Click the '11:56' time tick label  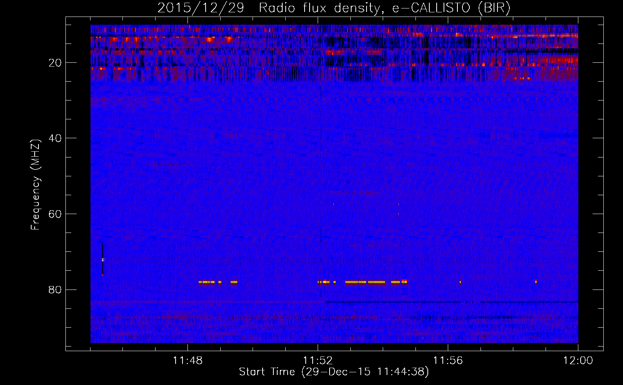(448, 361)
